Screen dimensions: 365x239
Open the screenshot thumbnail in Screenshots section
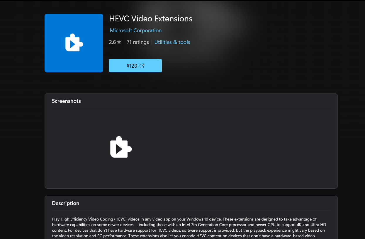click(x=121, y=147)
